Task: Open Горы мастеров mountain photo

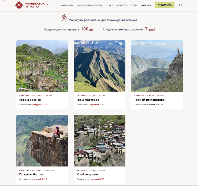Action: [x=100, y=66]
